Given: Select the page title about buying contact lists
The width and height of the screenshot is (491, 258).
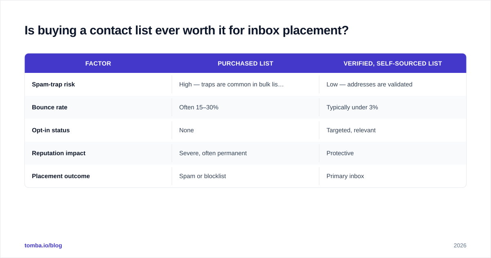Looking at the screenshot, I should pyautogui.click(x=187, y=30).
